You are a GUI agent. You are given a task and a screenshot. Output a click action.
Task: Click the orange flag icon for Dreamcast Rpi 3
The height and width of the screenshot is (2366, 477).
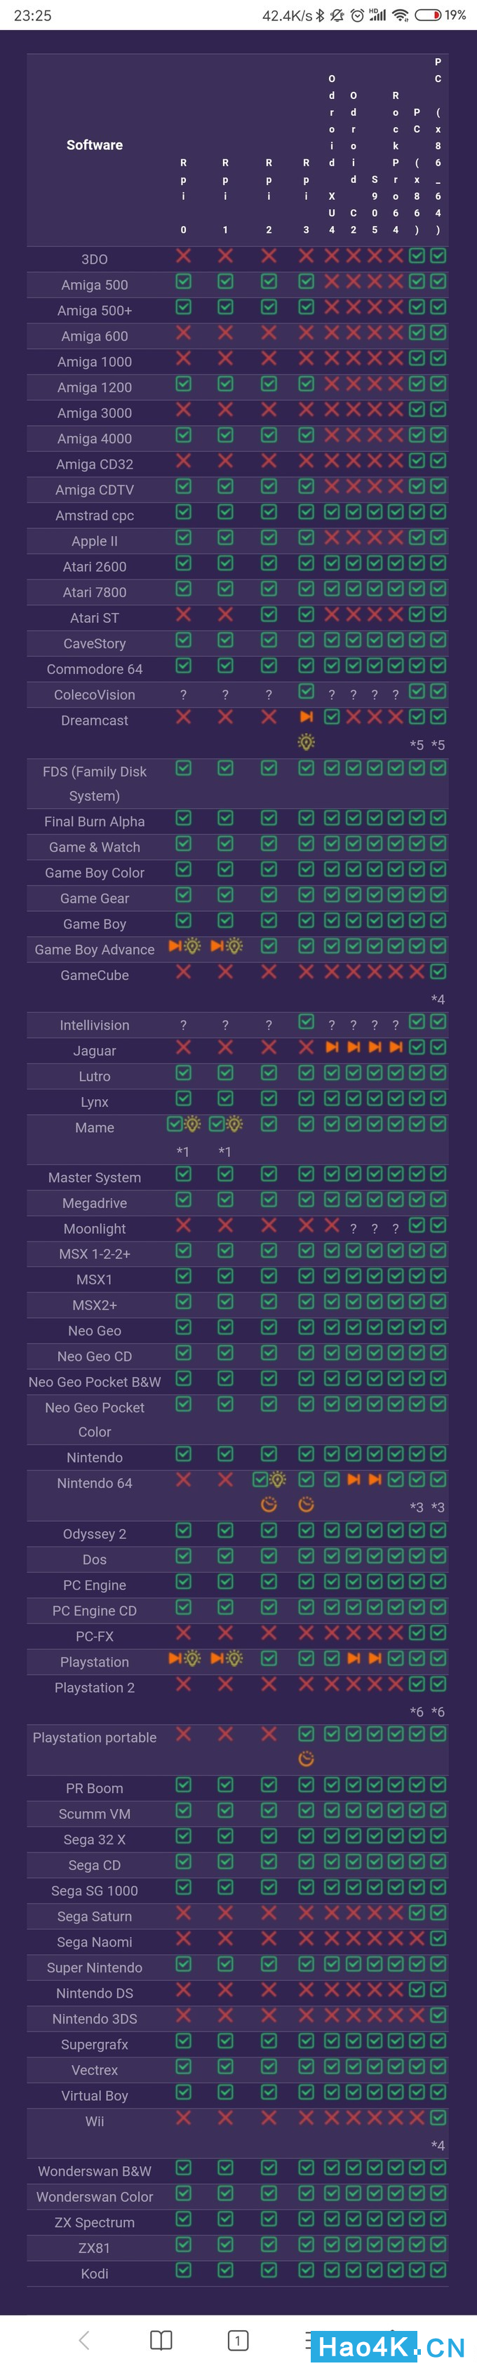point(306,716)
